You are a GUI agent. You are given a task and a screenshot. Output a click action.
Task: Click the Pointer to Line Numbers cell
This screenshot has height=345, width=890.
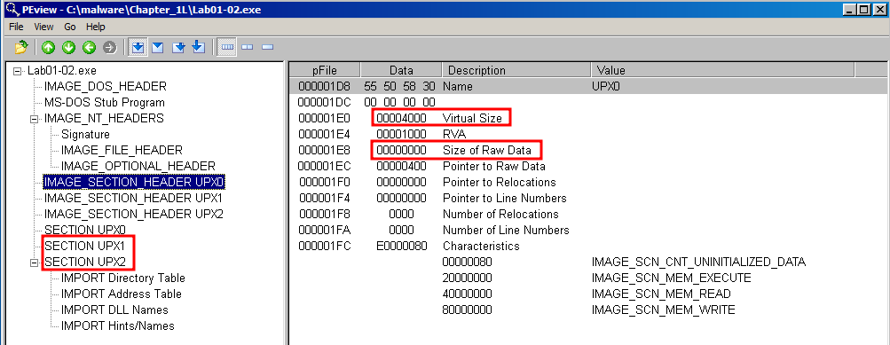click(505, 198)
